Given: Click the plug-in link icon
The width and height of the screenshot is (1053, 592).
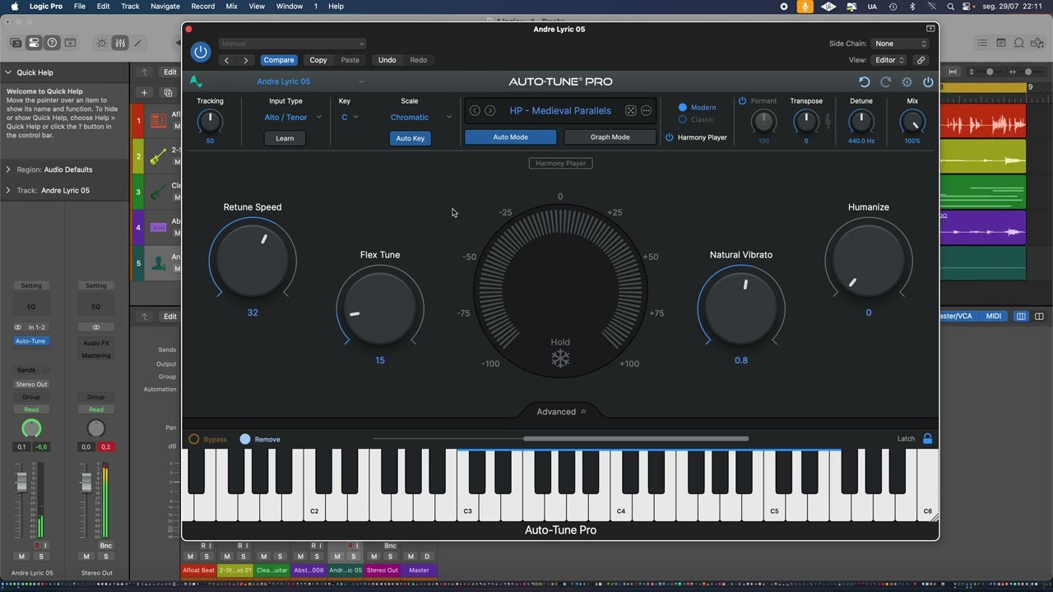Looking at the screenshot, I should click(921, 60).
